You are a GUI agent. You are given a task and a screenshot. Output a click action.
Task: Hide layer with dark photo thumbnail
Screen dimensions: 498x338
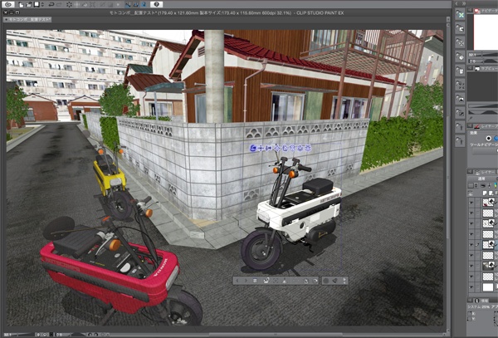[471, 266]
